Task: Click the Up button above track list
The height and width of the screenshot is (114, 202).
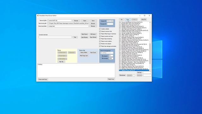Action: tap(122, 20)
